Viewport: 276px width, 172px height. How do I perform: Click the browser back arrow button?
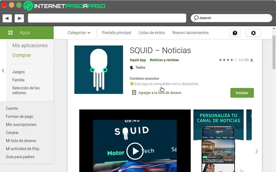(x=7, y=18)
